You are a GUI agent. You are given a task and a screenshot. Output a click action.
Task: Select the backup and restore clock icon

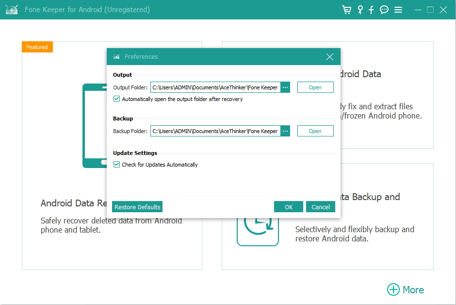point(258,231)
